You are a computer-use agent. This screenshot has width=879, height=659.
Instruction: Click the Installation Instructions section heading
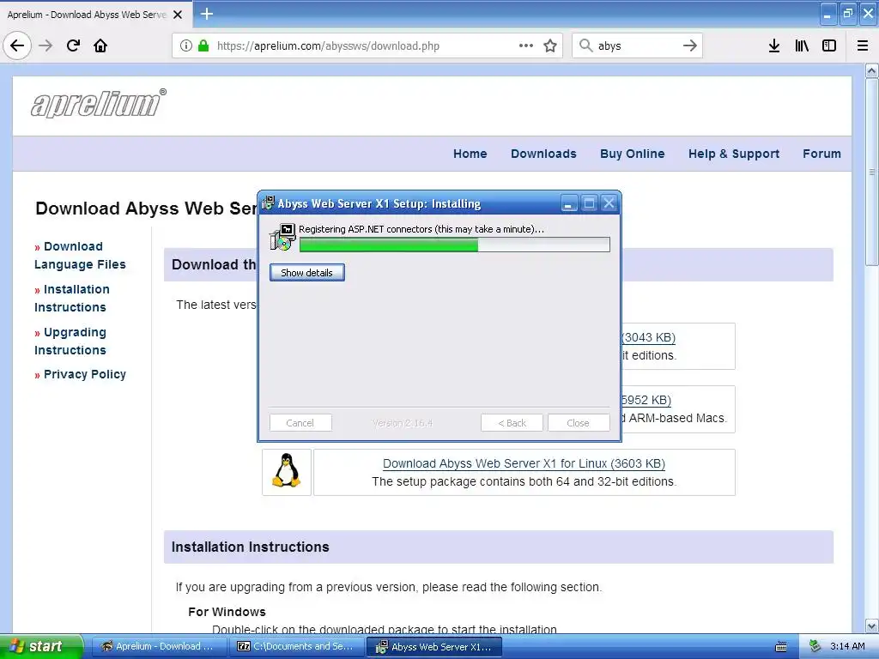click(250, 547)
